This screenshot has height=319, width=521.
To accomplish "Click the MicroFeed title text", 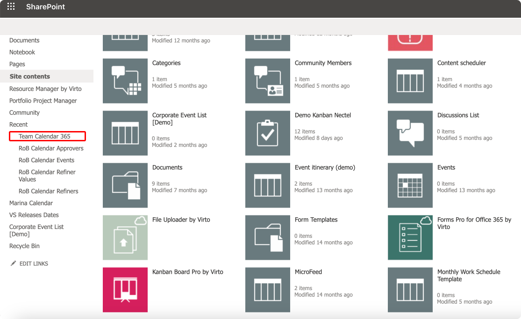I will [308, 272].
